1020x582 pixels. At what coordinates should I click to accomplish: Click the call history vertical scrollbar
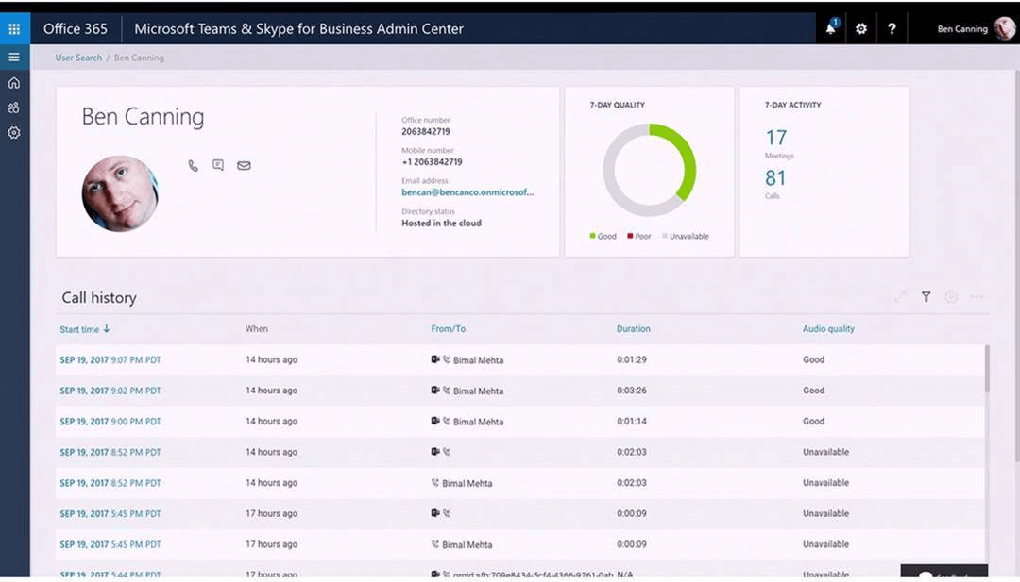(987, 368)
